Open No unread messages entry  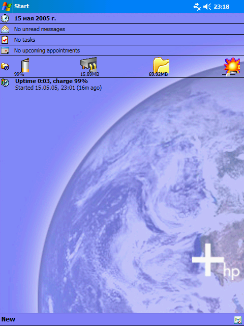(x=40, y=29)
